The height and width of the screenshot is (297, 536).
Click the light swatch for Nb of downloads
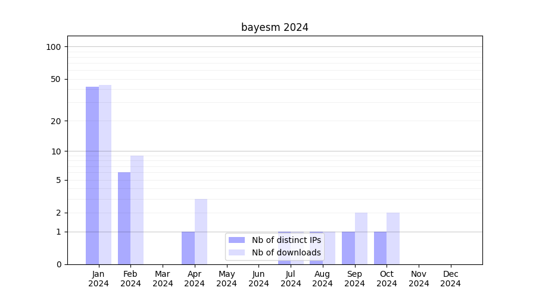236,252
